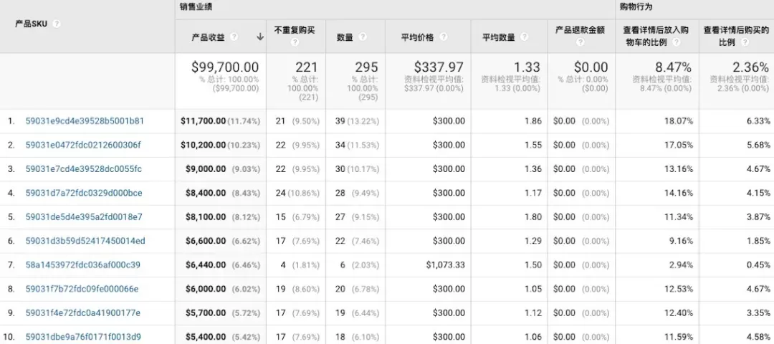This screenshot has width=774, height=344.
Task: Open SKU 59031f4e72fdc0a41900177e
Action: pos(83,313)
